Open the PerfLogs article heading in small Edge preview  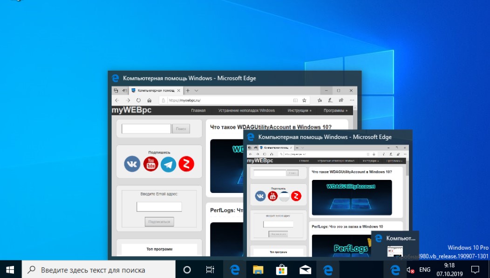(347, 226)
